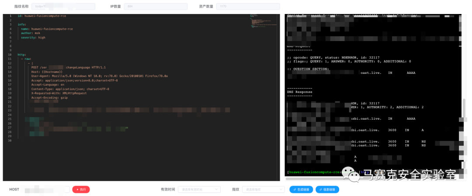
Task: Click the 'Accept: application/json;version=8.0' line
Action: [74, 81]
